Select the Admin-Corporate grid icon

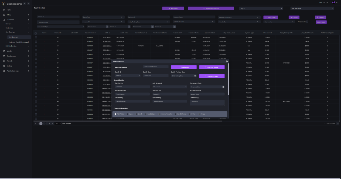pyautogui.click(x=4, y=71)
